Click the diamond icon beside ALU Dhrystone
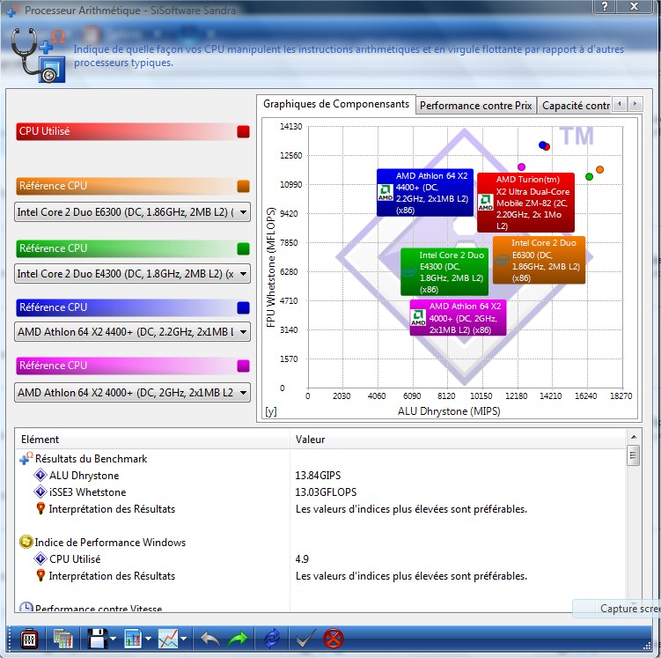 (x=40, y=476)
